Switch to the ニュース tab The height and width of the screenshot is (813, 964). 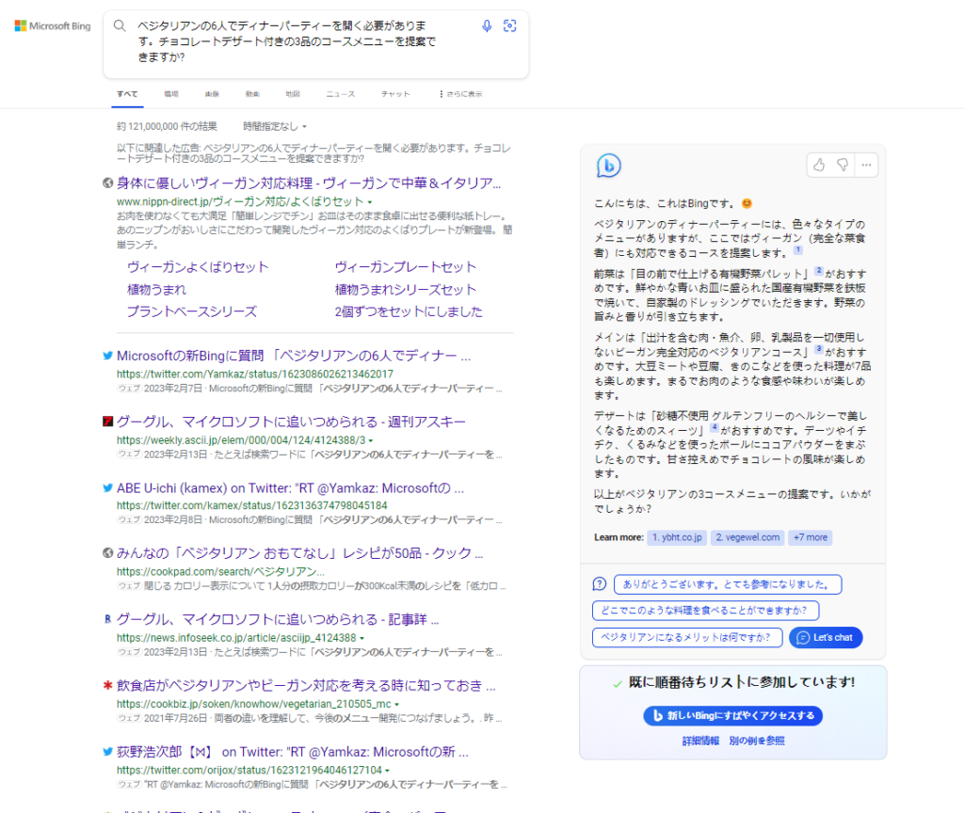pyautogui.click(x=341, y=94)
